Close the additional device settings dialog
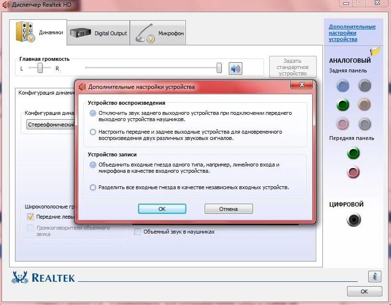 click(x=302, y=84)
